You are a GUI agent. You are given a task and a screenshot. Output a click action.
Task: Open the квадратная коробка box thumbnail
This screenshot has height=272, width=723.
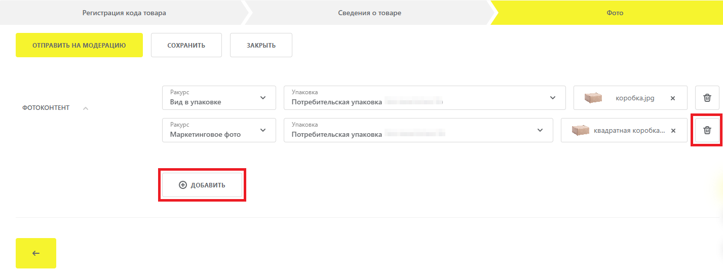(x=581, y=130)
